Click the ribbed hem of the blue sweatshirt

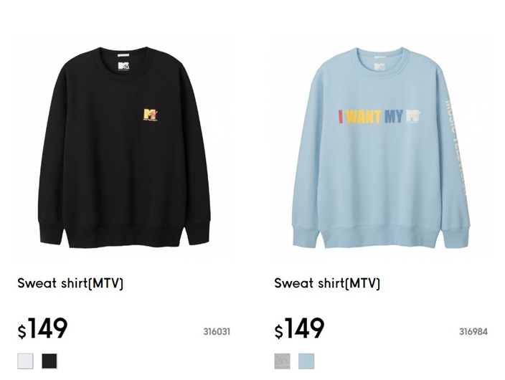381,237
